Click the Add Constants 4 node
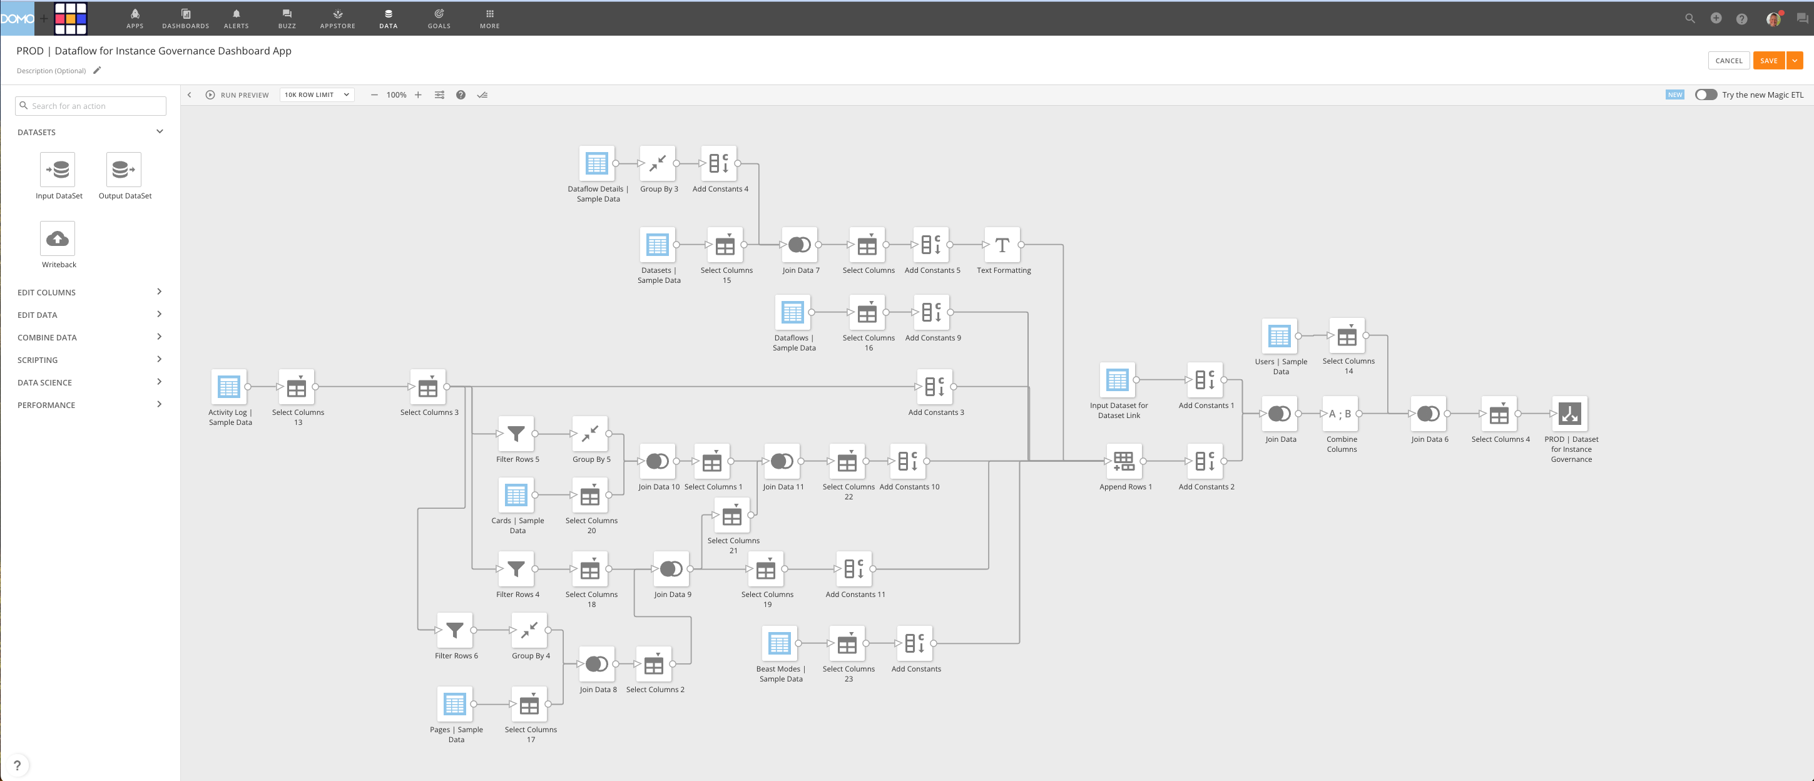The height and width of the screenshot is (781, 1814). tap(719, 163)
